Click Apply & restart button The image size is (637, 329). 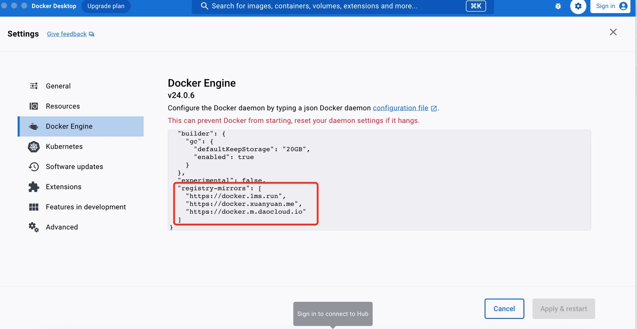563,309
